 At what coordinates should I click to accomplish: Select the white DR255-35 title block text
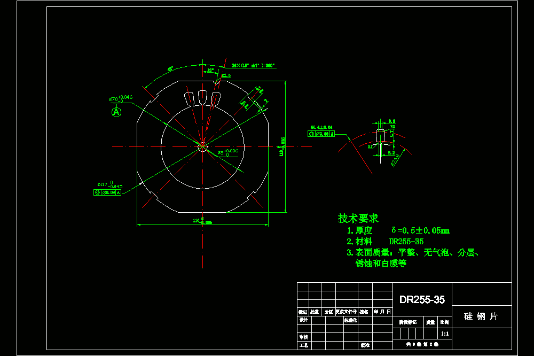422,299
